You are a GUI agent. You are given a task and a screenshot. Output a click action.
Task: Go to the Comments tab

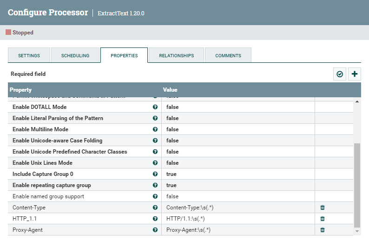[x=228, y=55]
